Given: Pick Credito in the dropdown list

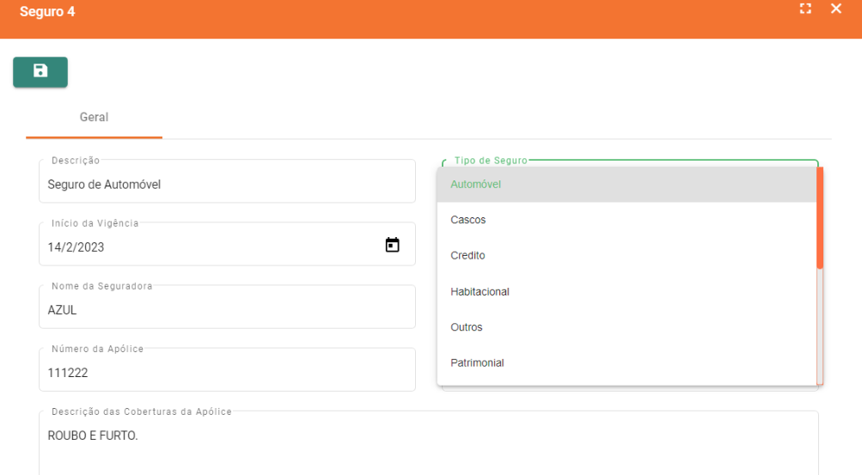Looking at the screenshot, I should click(468, 256).
